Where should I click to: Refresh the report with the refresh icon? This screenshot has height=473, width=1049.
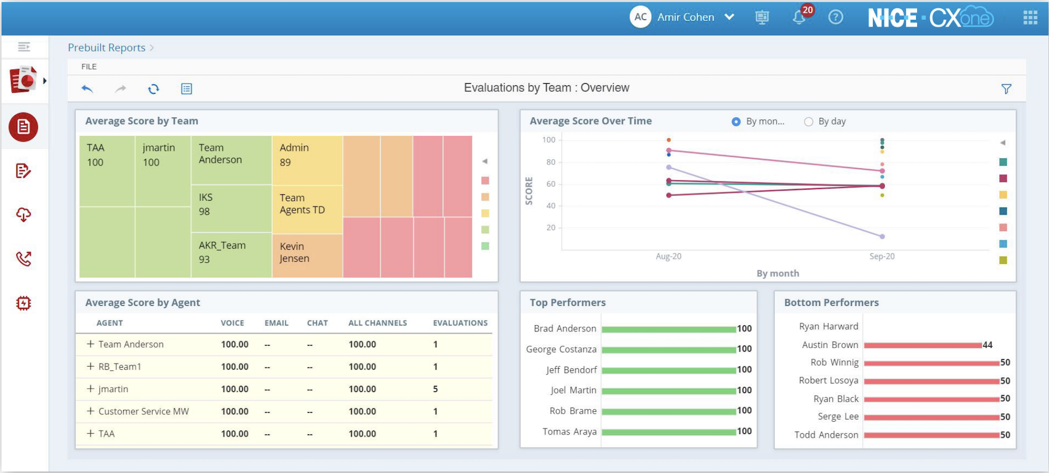coord(154,89)
